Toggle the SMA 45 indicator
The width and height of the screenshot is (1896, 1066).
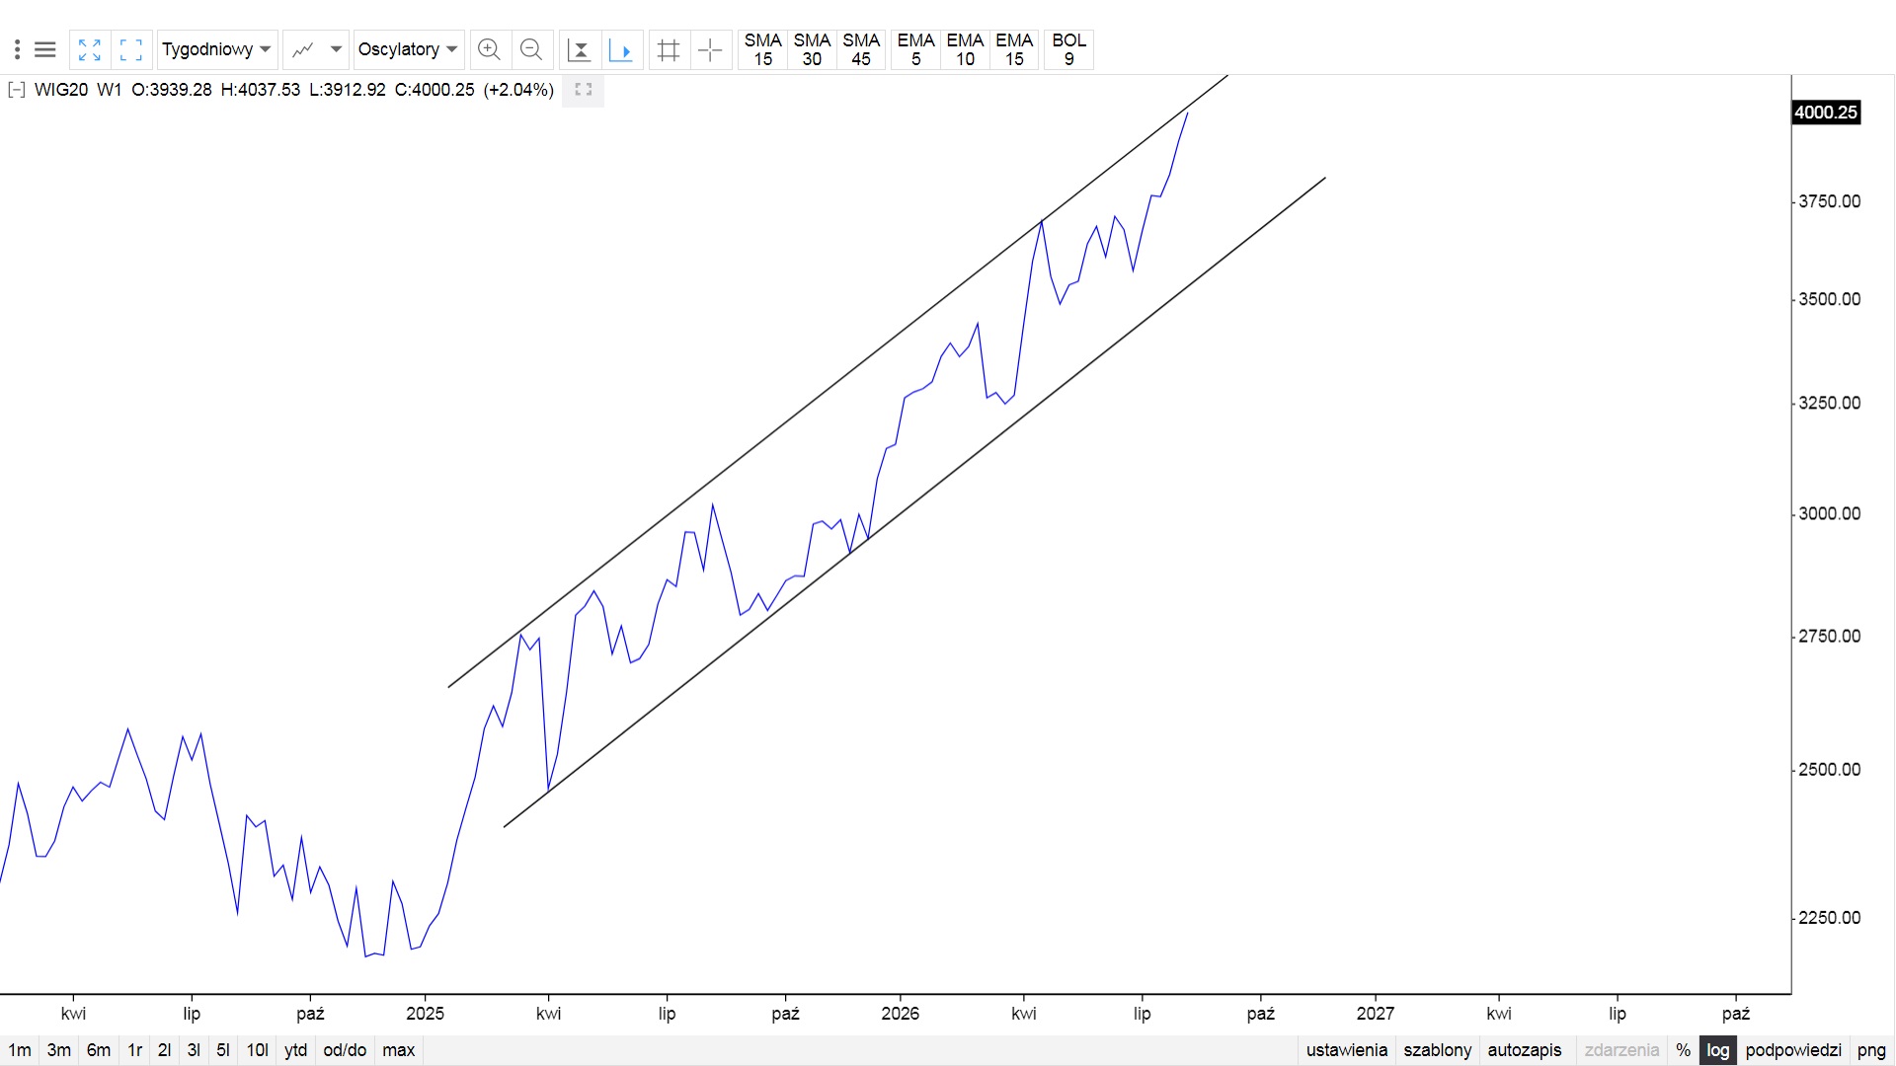[x=861, y=49]
